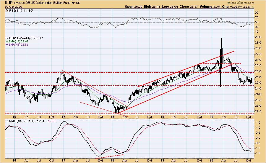Click the 27.5 price axis label
Viewport: 266px width, 163px height.
tap(257, 54)
